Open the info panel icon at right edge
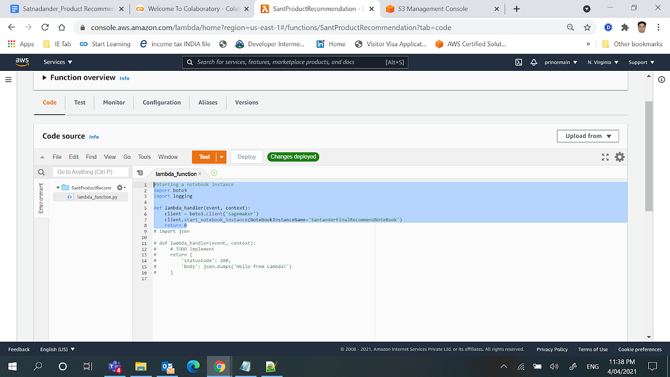Image resolution: width=670 pixels, height=377 pixels. 662,79
